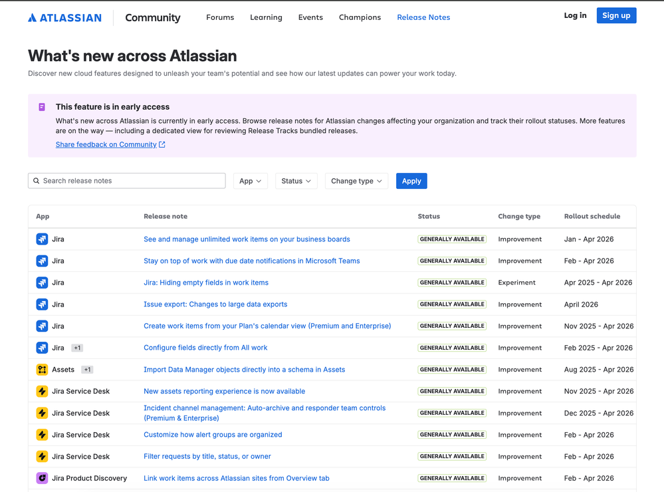
Task: Click Jira icon in Issue export row
Action: point(42,305)
